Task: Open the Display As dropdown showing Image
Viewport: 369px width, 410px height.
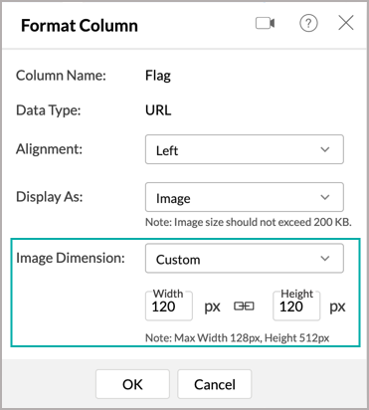Action: click(245, 197)
